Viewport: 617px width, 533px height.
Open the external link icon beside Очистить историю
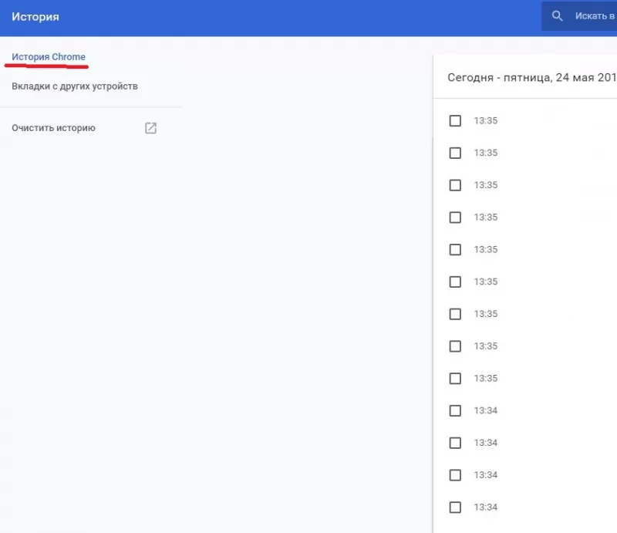pos(150,127)
